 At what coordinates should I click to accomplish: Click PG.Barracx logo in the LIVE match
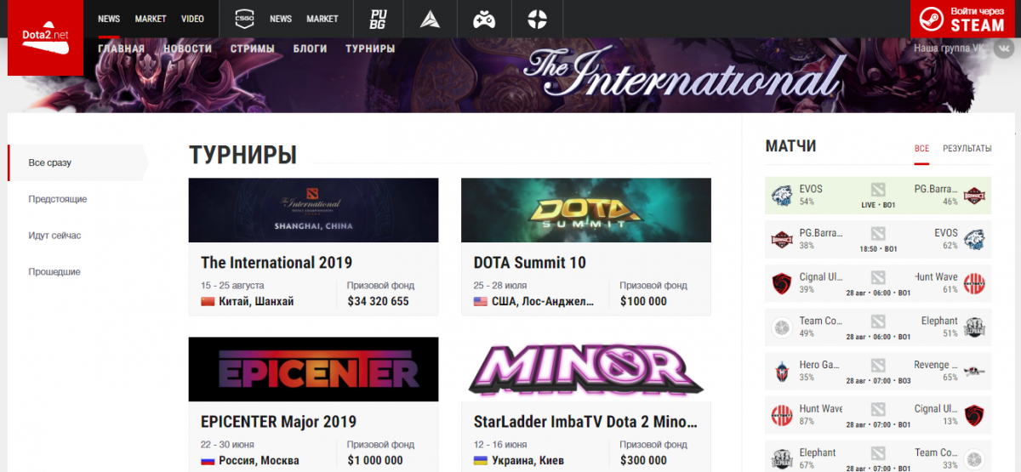pyautogui.click(x=973, y=196)
